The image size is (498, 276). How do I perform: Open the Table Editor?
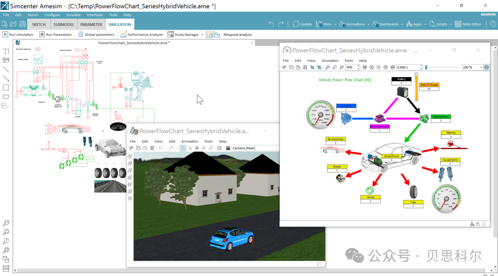468,24
